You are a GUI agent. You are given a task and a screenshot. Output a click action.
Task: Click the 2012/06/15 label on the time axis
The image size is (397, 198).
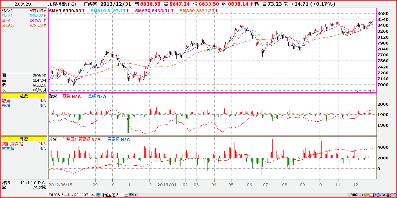click(x=61, y=185)
